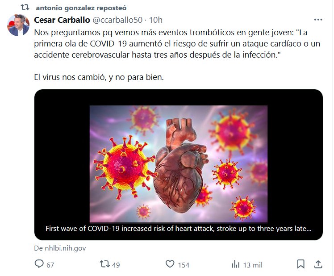Screen dimensions: 334x276
Task: Open the COVID heart article image
Action: click(x=179, y=164)
